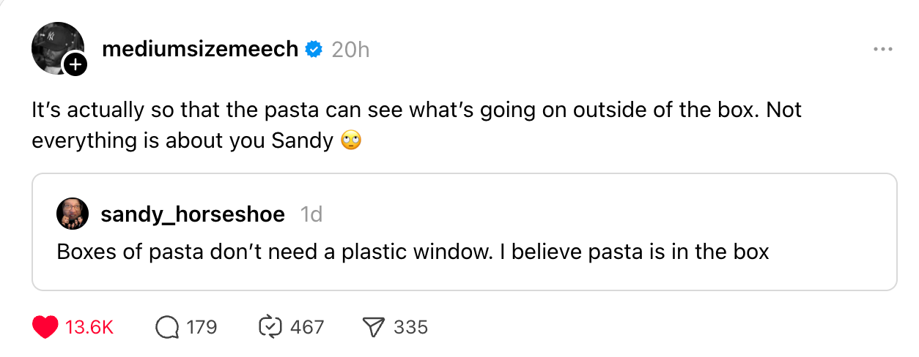The width and height of the screenshot is (919, 357).
Task: Open sandy_horseshoe's avatar in quoted post
Action: (73, 214)
